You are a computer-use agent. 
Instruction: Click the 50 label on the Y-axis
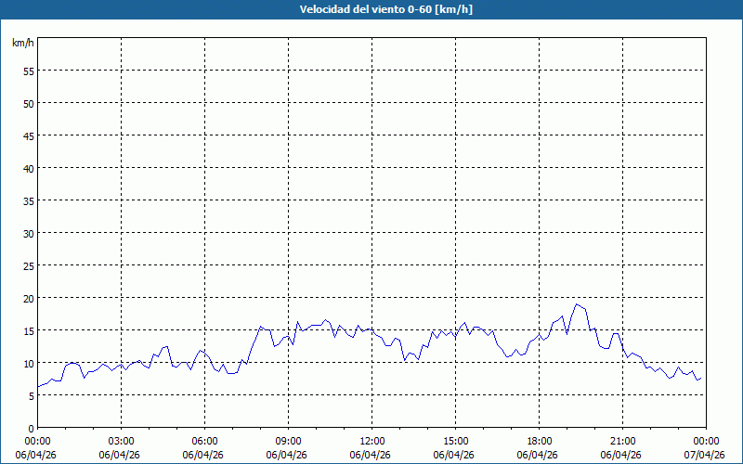[x=29, y=103]
